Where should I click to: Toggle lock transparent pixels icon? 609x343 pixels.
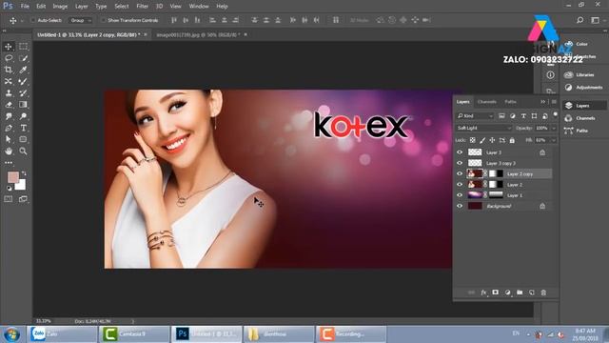tap(473, 140)
